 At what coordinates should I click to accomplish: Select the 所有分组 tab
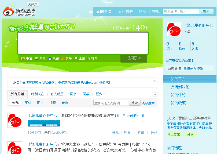pyautogui.click(x=17, y=94)
